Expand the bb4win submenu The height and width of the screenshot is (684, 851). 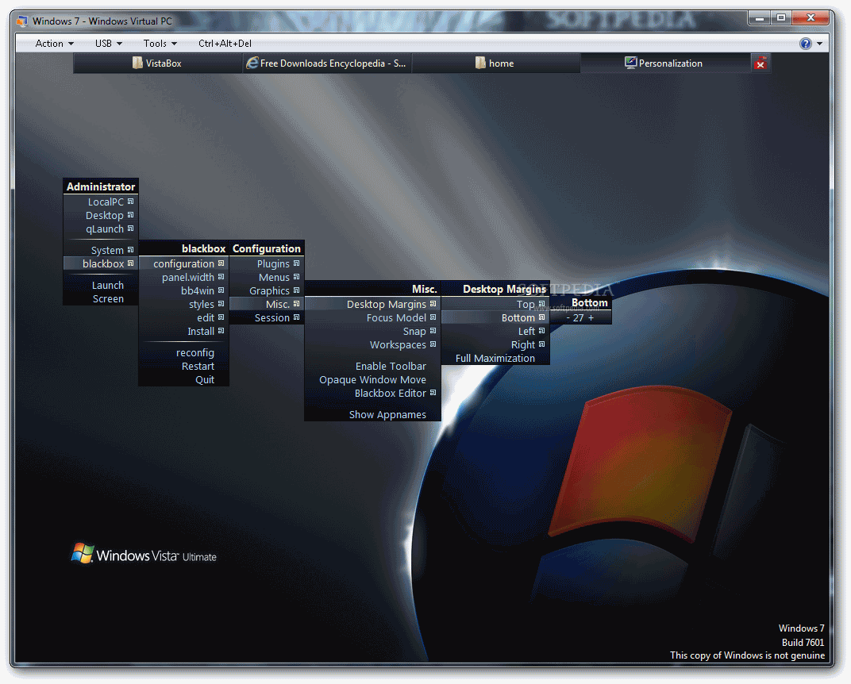[x=184, y=290]
